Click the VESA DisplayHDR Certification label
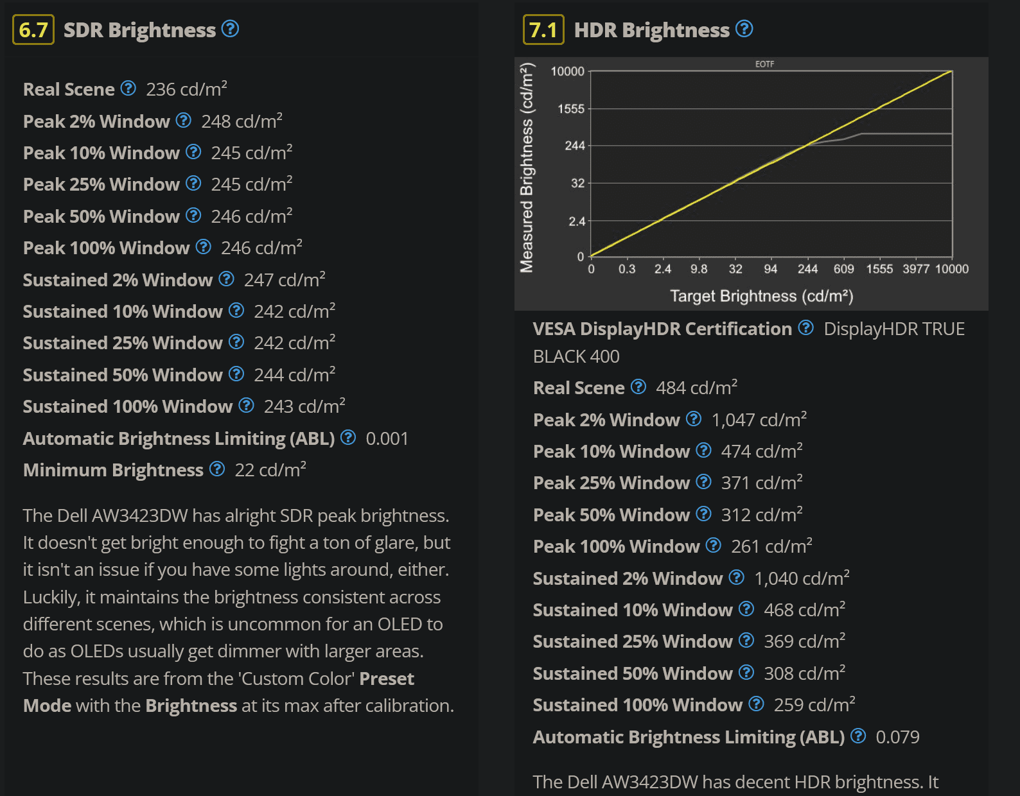Screen dimensions: 1020x796 pyautogui.click(x=662, y=329)
